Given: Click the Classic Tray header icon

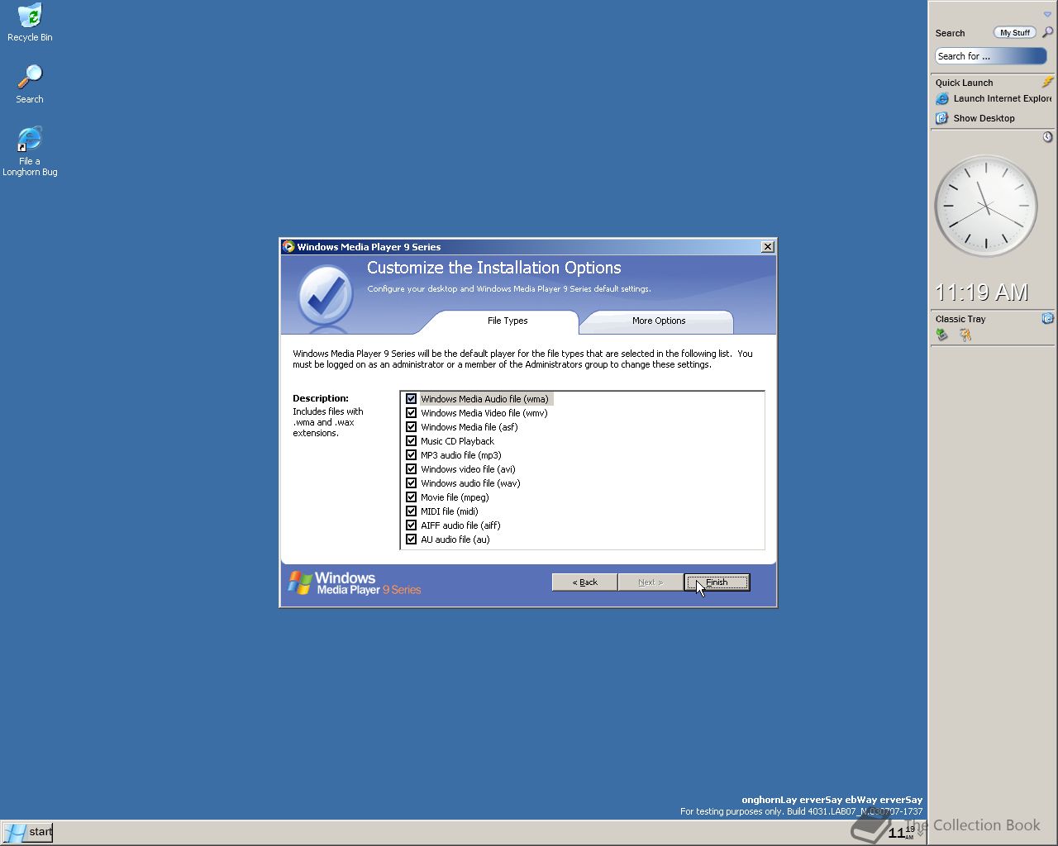Looking at the screenshot, I should [x=1047, y=318].
